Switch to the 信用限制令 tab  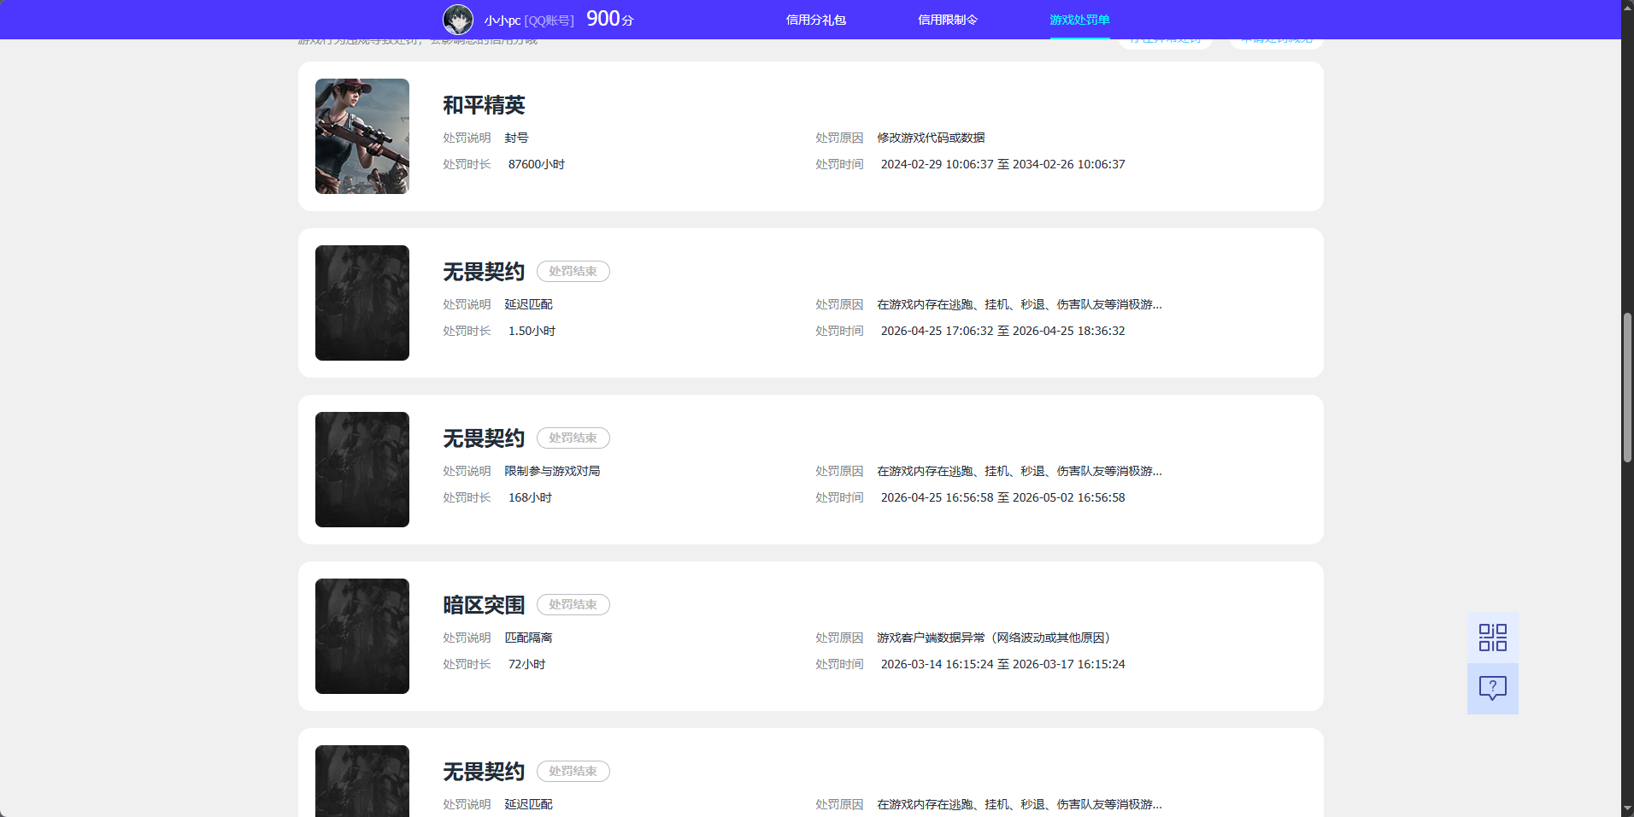click(x=948, y=20)
